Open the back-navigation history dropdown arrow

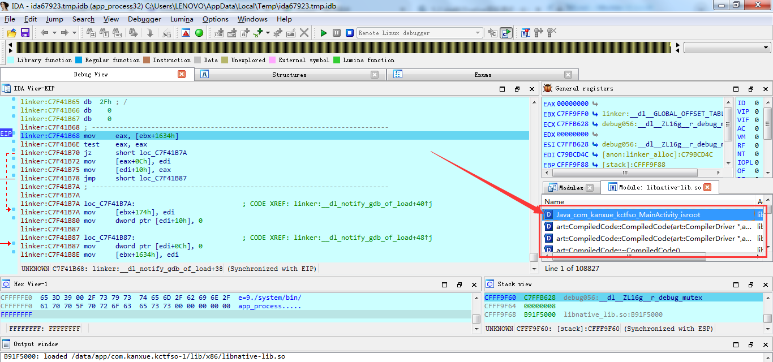point(54,33)
